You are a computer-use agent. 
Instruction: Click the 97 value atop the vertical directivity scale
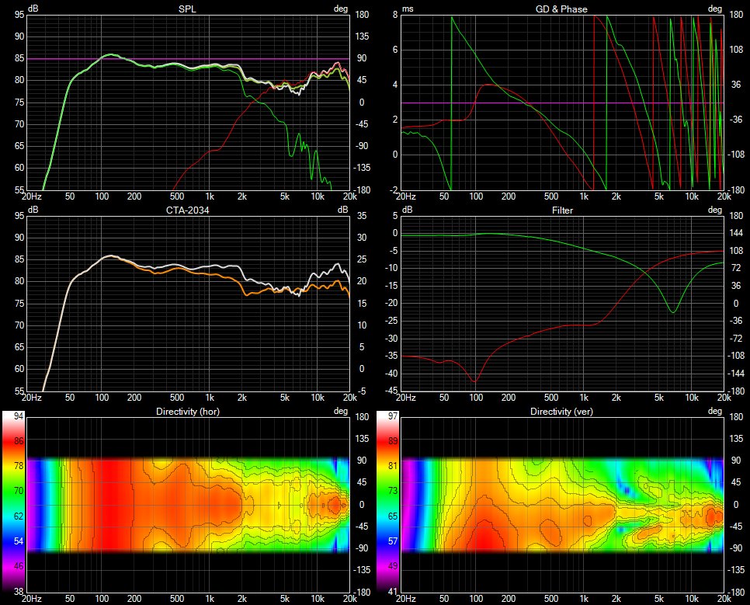pos(392,416)
